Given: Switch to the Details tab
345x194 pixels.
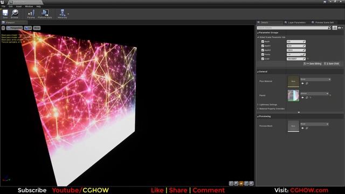Looking at the screenshot, I should (270, 23).
